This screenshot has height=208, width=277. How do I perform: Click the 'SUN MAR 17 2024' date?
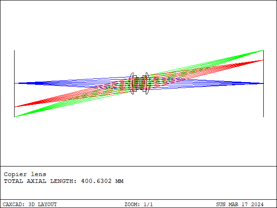pyautogui.click(x=240, y=204)
